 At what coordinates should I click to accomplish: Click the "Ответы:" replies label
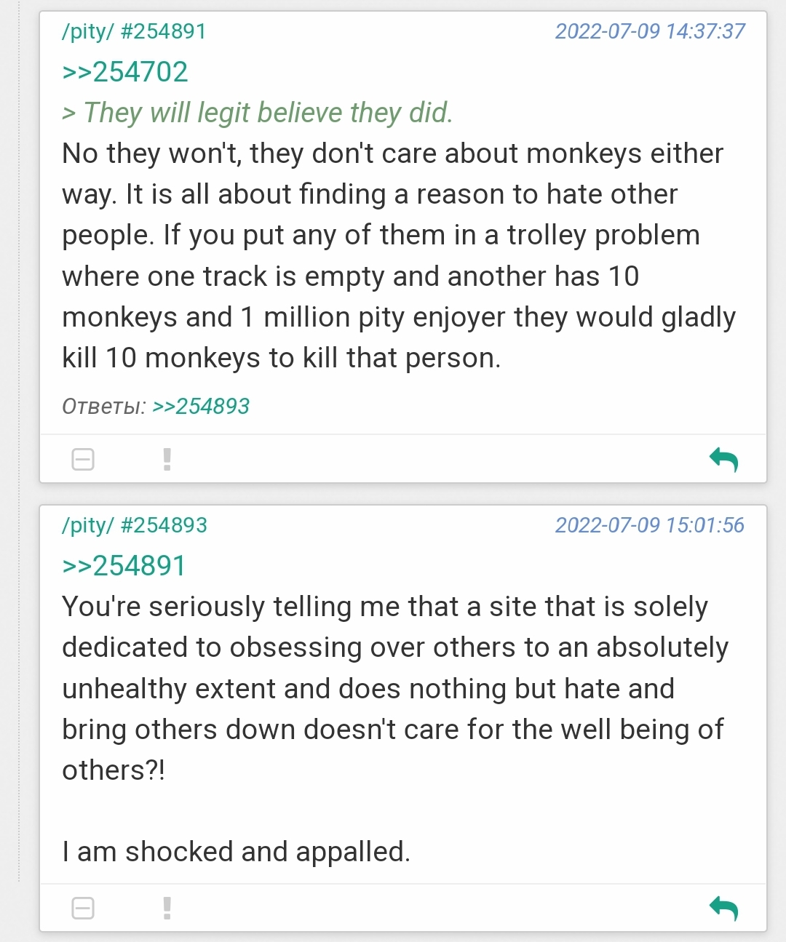(x=104, y=406)
